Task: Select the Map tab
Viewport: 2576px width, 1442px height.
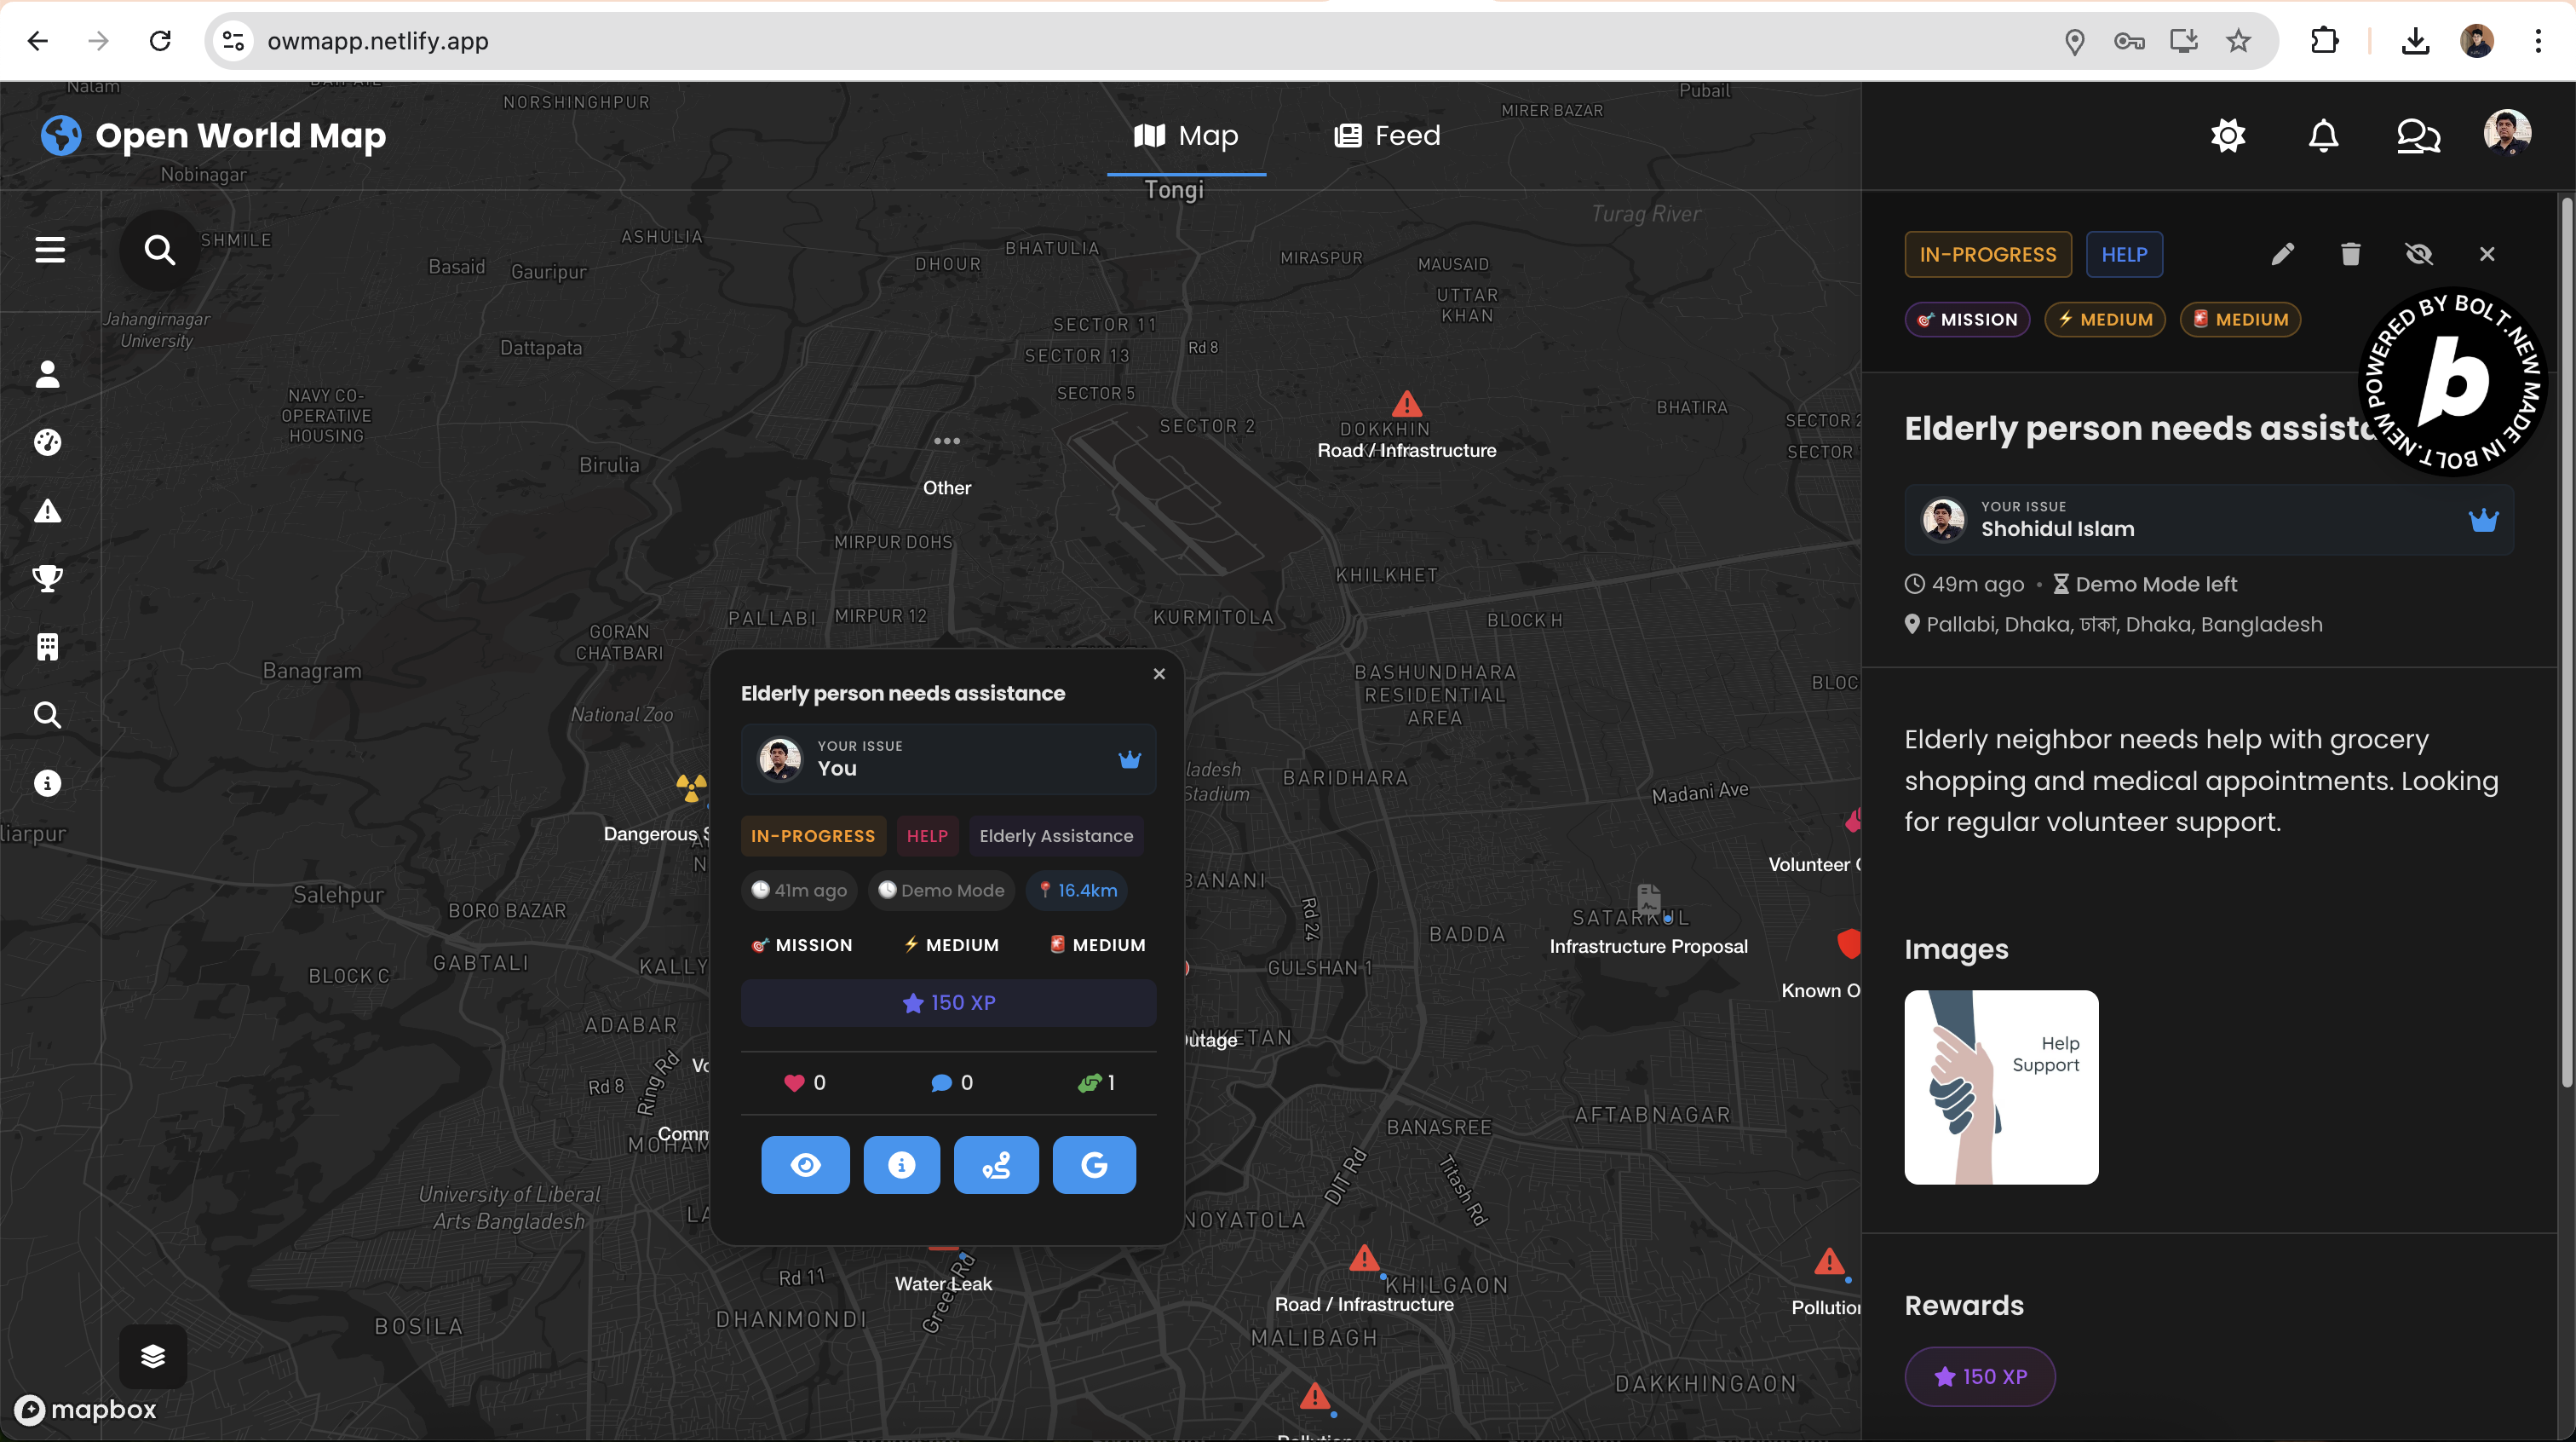Action: click(1186, 136)
